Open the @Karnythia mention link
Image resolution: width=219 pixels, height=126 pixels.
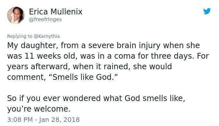47,36
